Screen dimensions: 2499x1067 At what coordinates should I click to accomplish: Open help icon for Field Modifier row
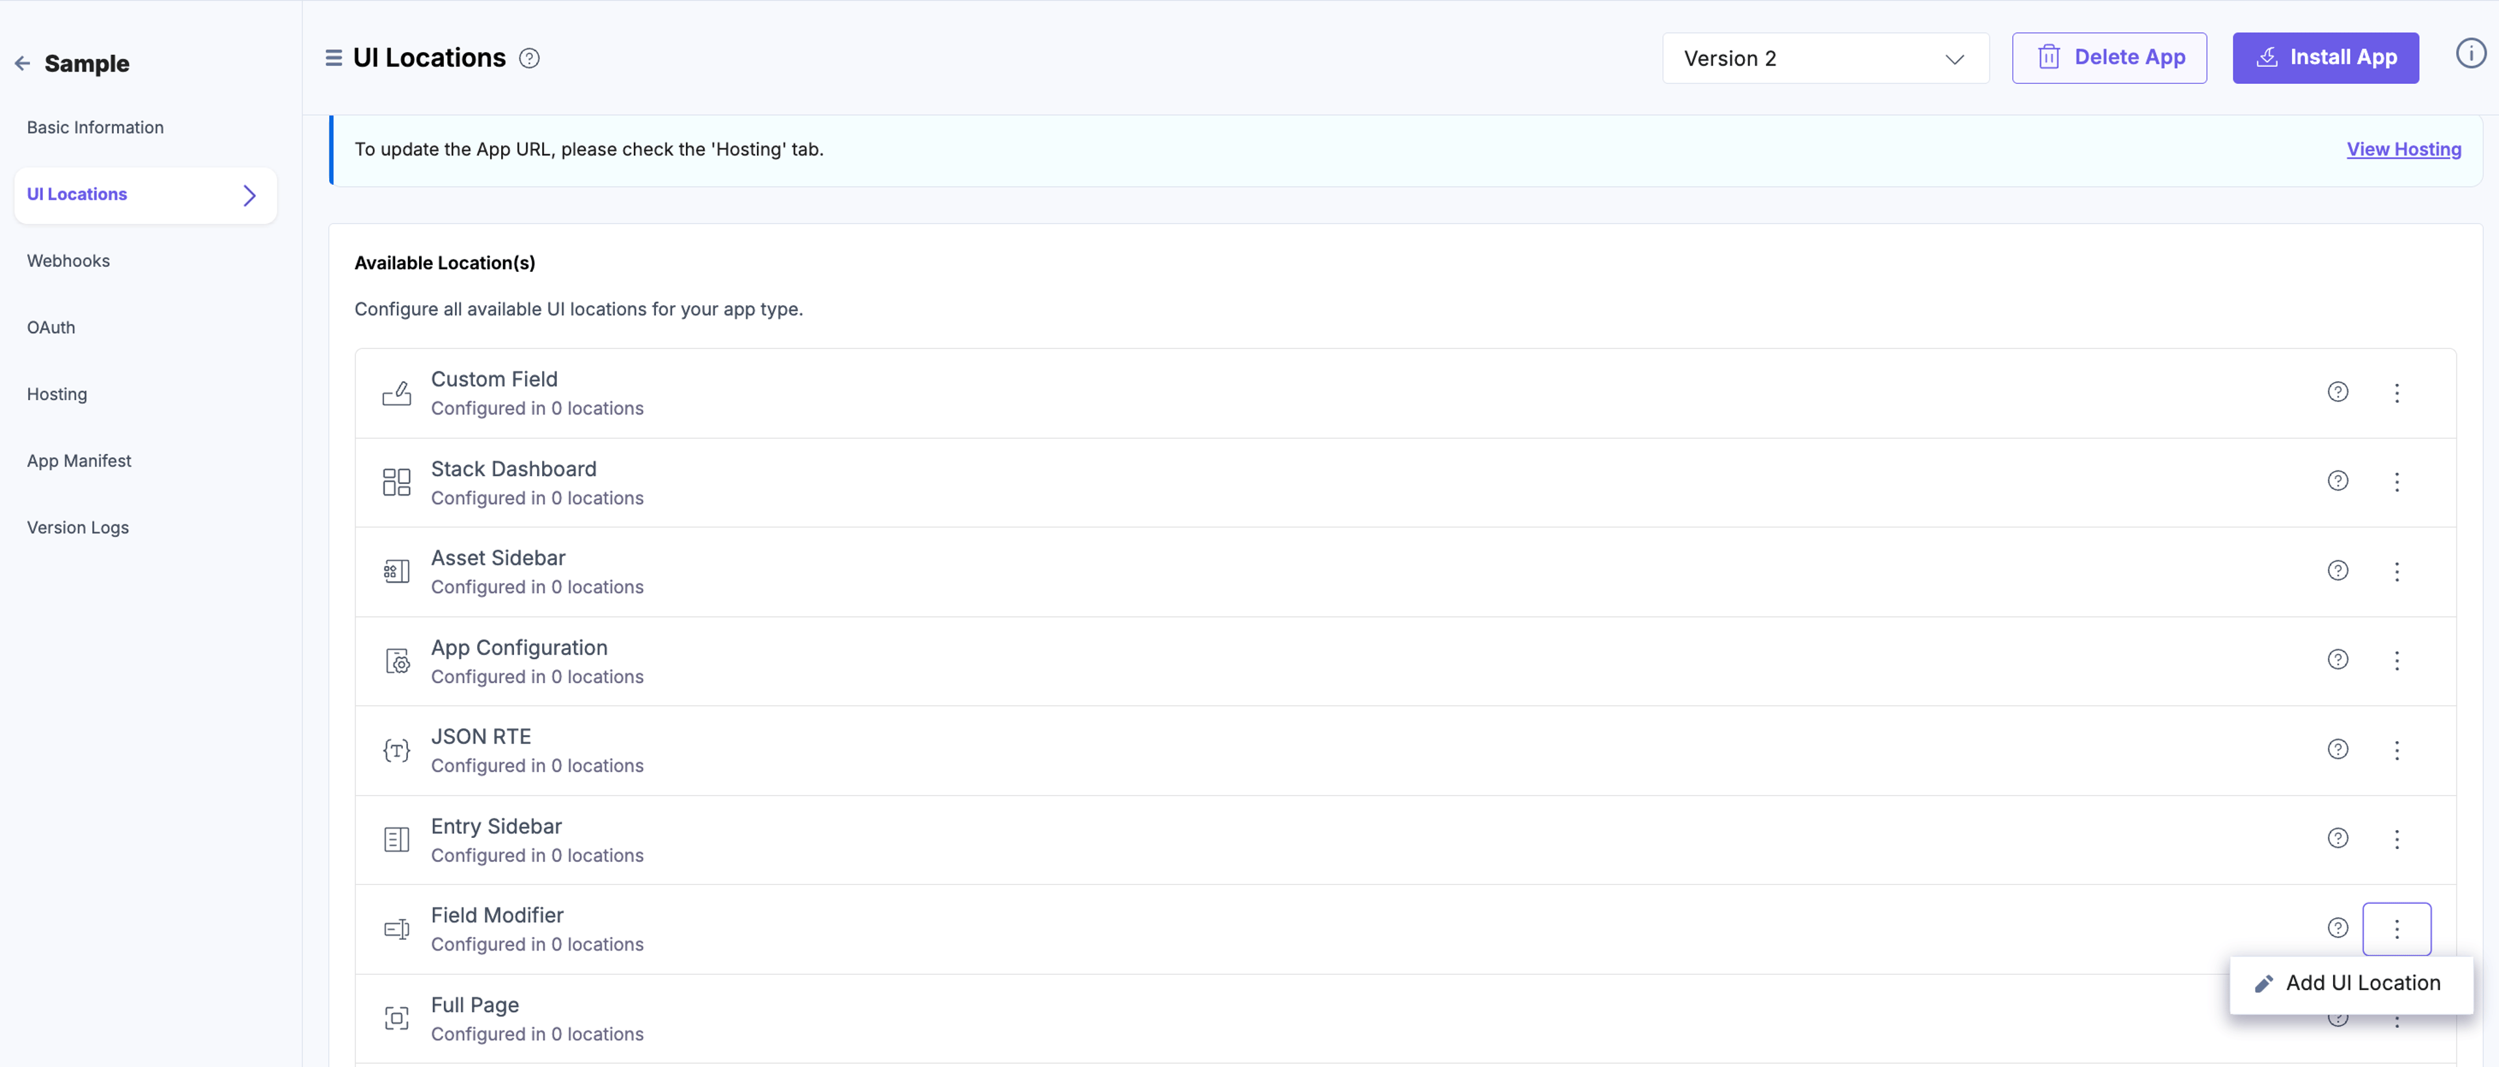point(2338,928)
